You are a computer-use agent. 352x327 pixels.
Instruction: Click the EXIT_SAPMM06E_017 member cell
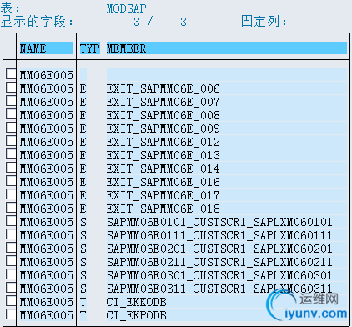227,195
